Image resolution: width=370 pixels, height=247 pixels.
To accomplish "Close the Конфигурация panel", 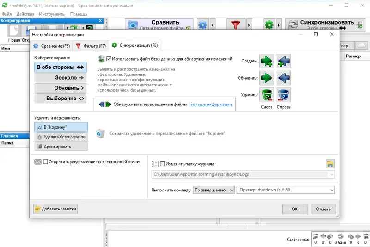I will pyautogui.click(x=100, y=21).
